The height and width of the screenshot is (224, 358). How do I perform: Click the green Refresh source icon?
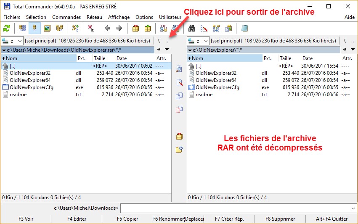click(x=7, y=28)
